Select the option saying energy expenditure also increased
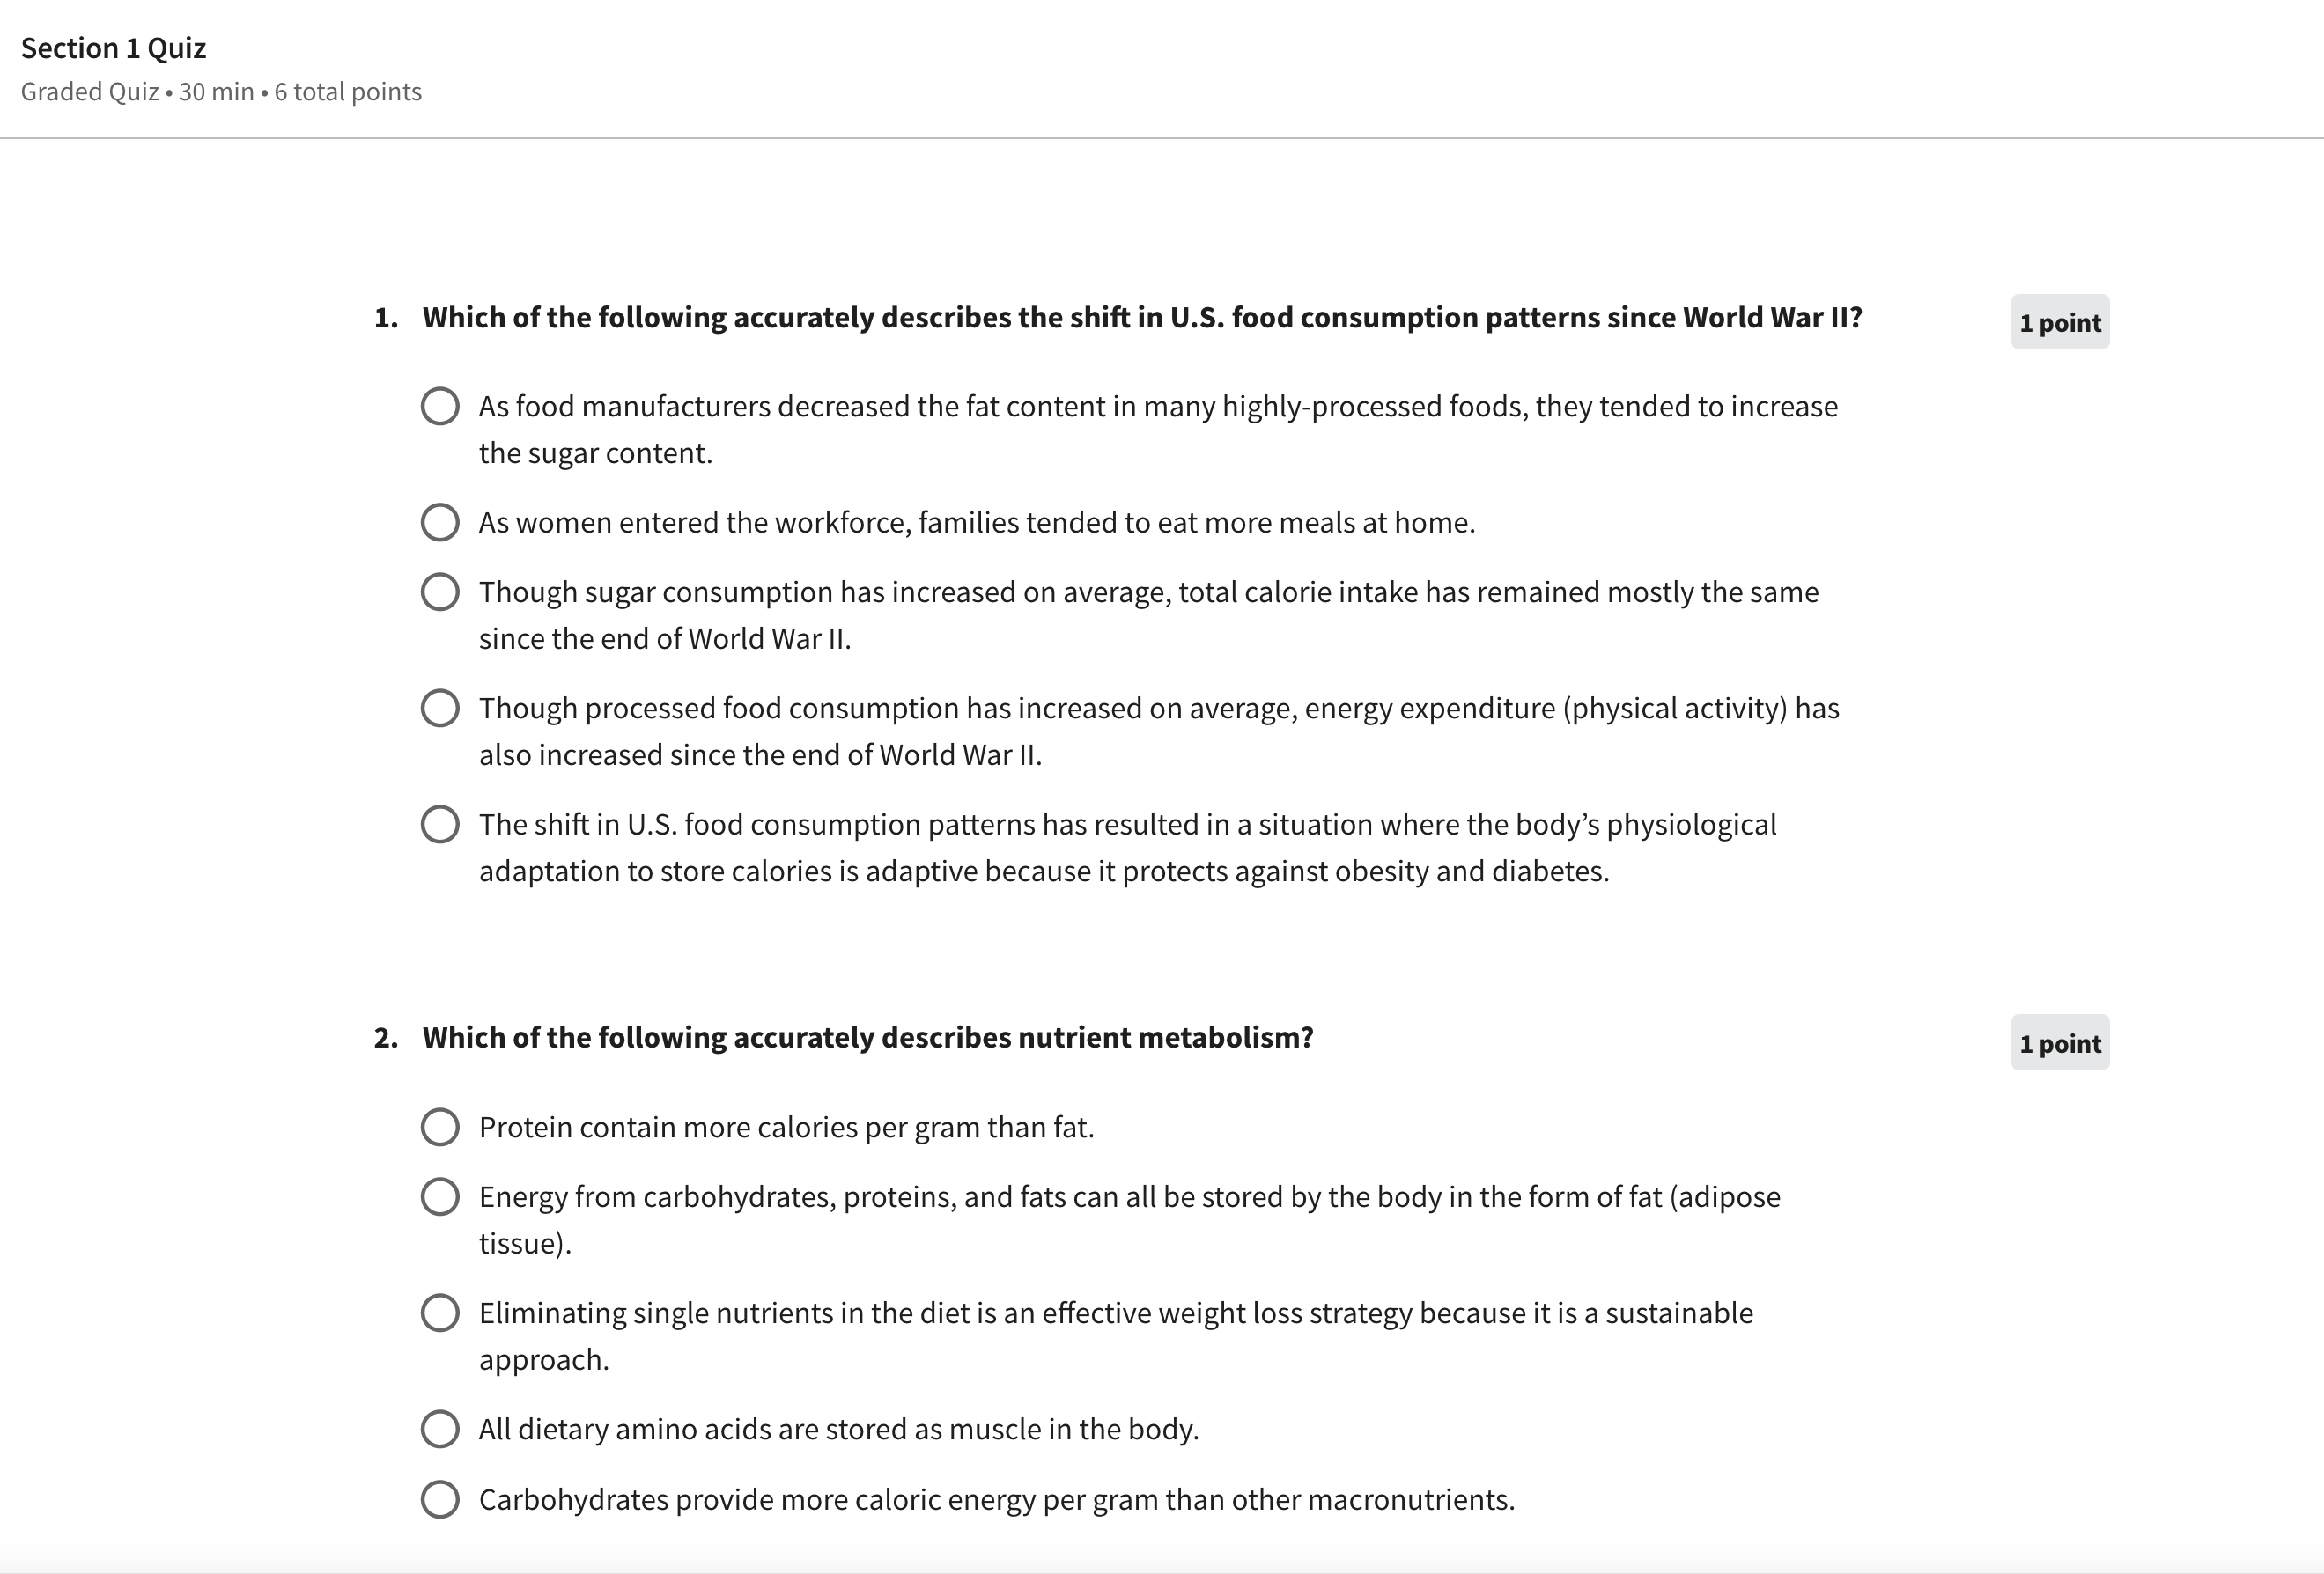The height and width of the screenshot is (1574, 2324). pos(440,709)
